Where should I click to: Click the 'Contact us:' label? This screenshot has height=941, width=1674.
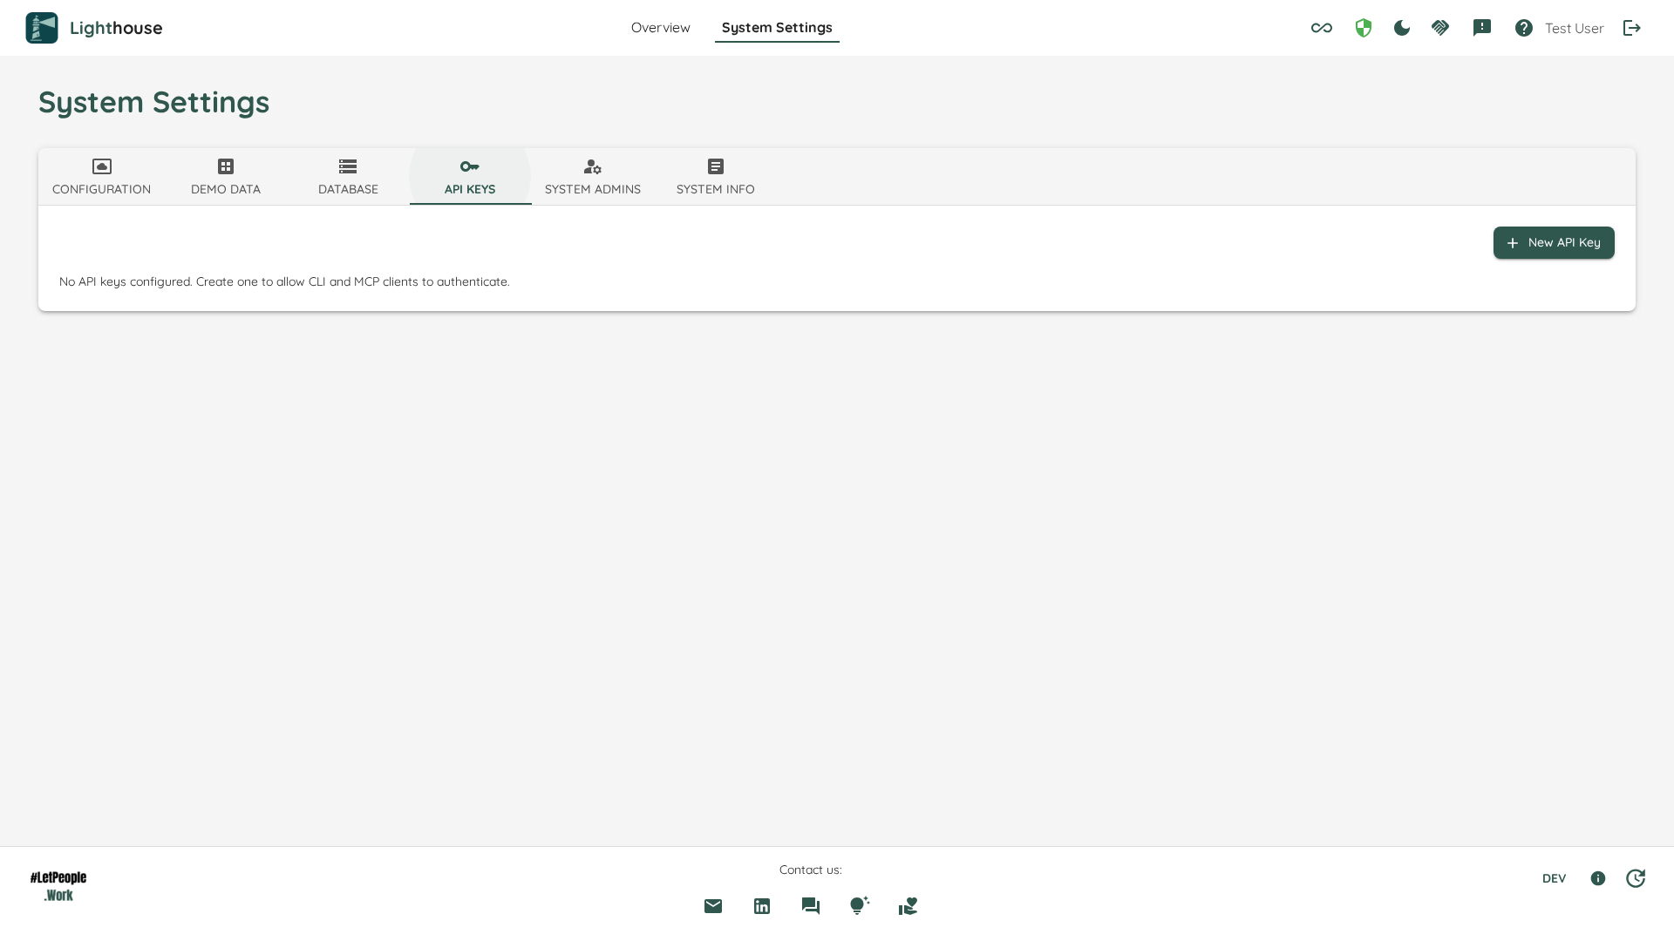point(811,870)
